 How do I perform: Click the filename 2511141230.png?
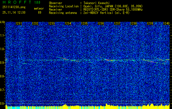click(x=14, y=7)
